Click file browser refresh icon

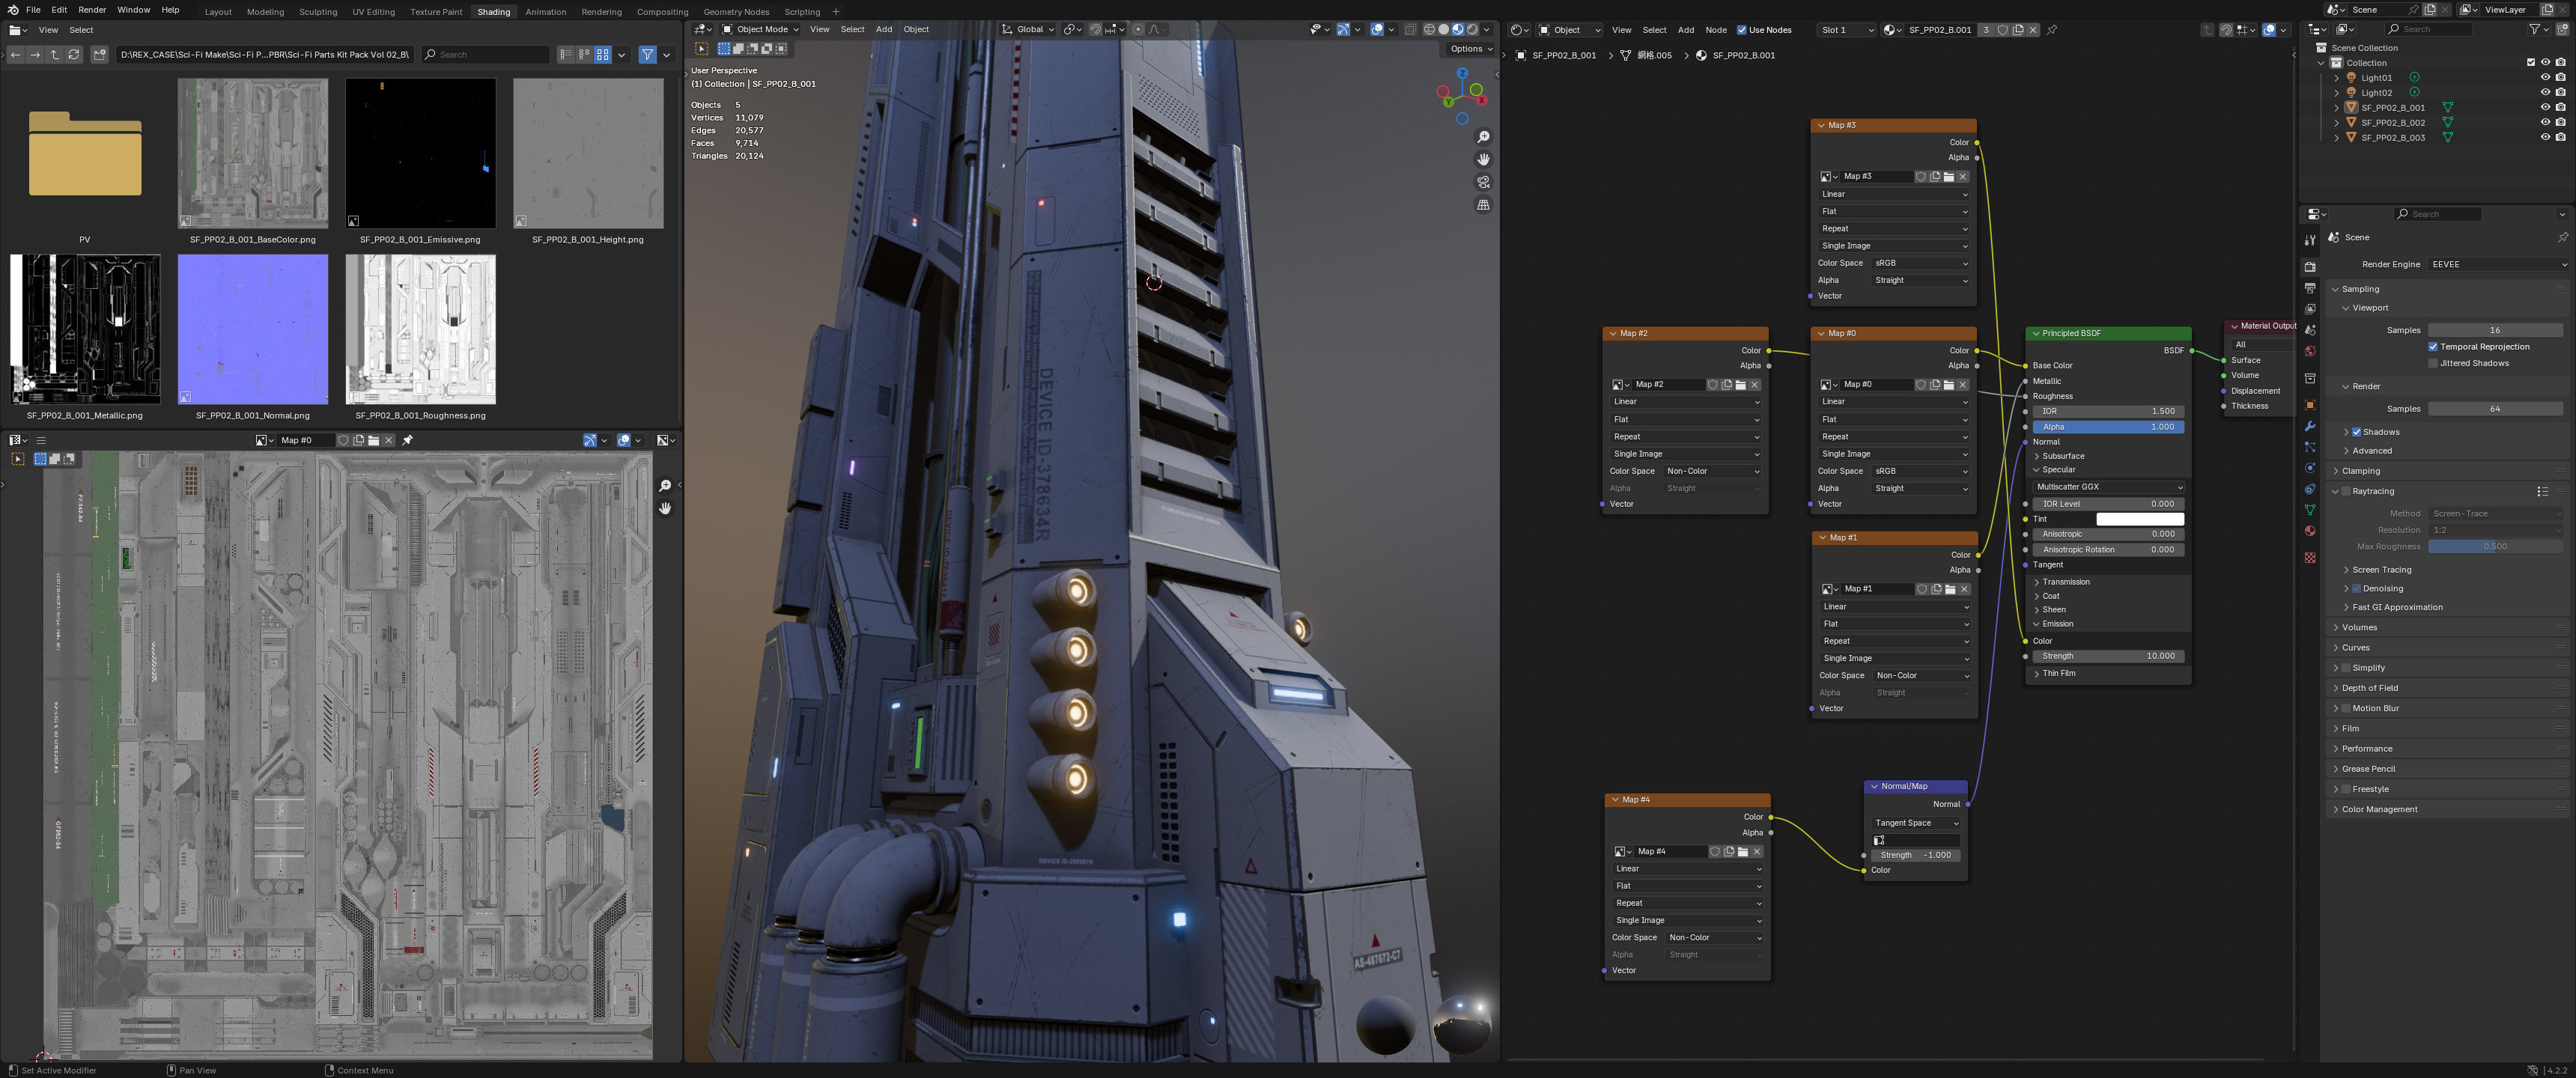click(74, 54)
